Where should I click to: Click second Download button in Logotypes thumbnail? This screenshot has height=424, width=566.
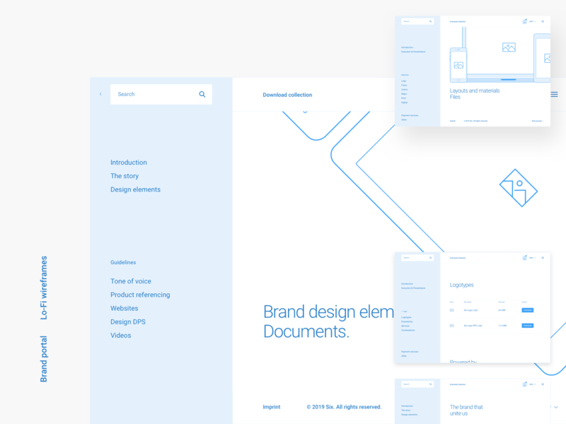[527, 326]
